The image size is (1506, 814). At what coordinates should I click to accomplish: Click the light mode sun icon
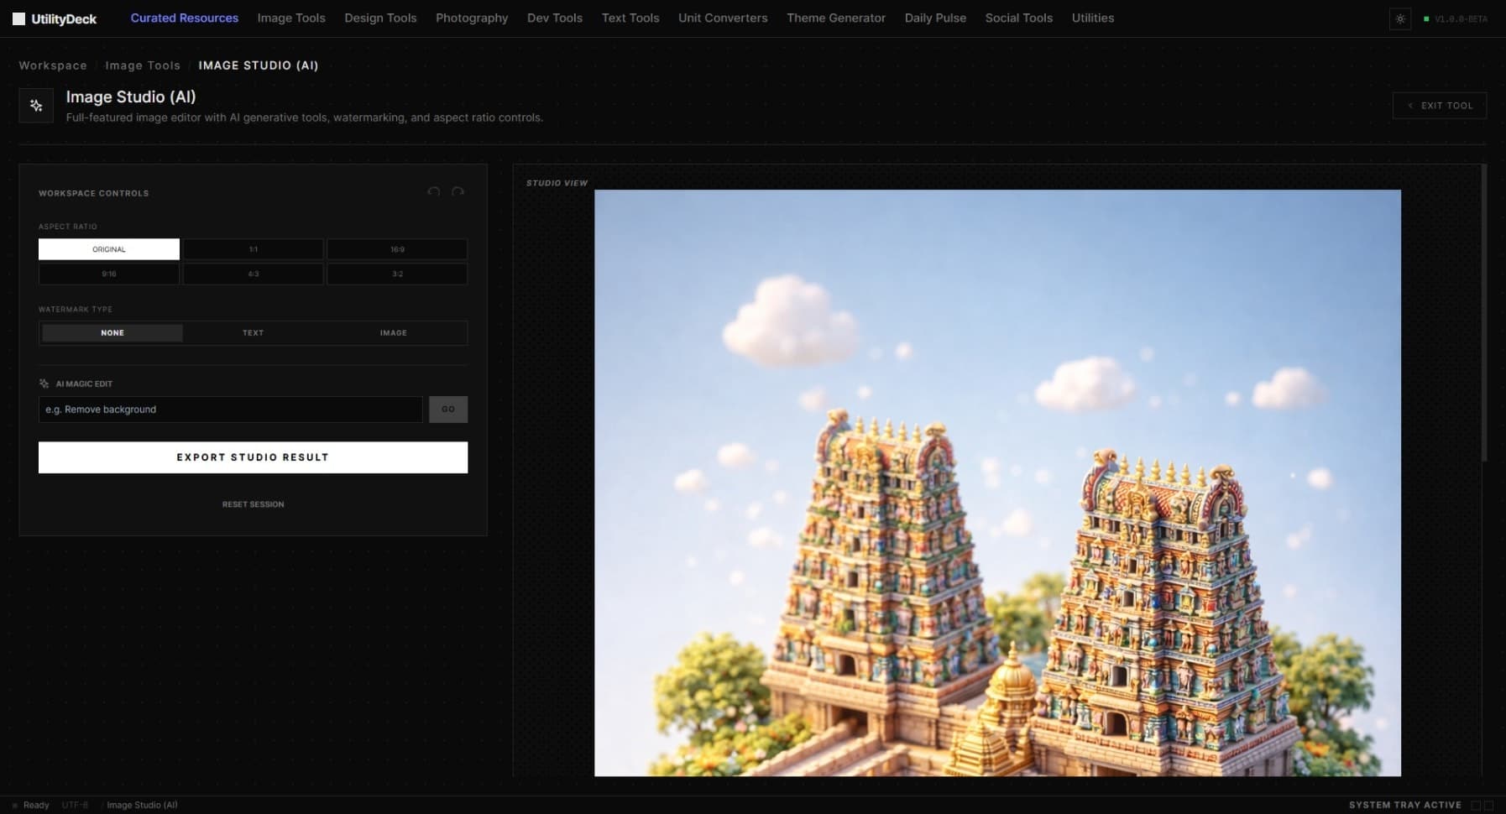click(1400, 18)
